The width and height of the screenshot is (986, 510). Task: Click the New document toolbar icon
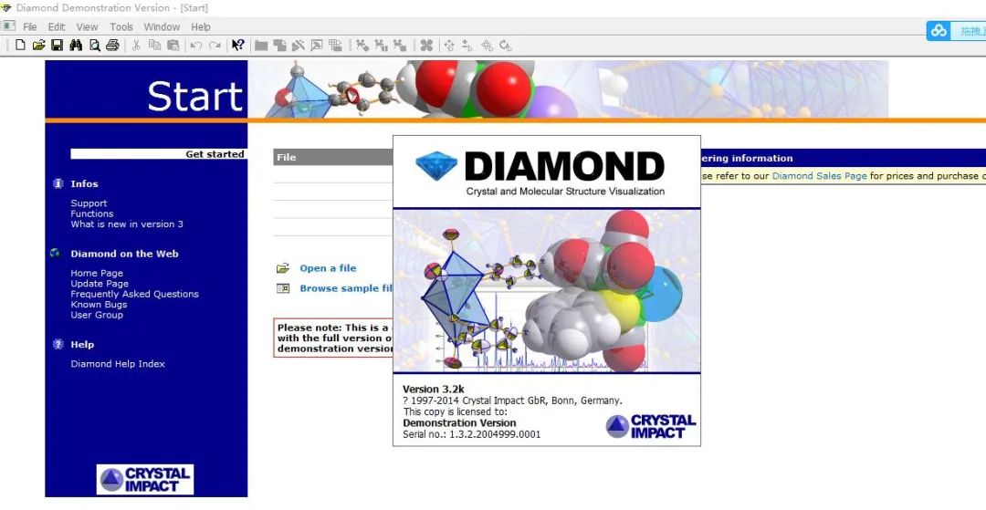[20, 46]
